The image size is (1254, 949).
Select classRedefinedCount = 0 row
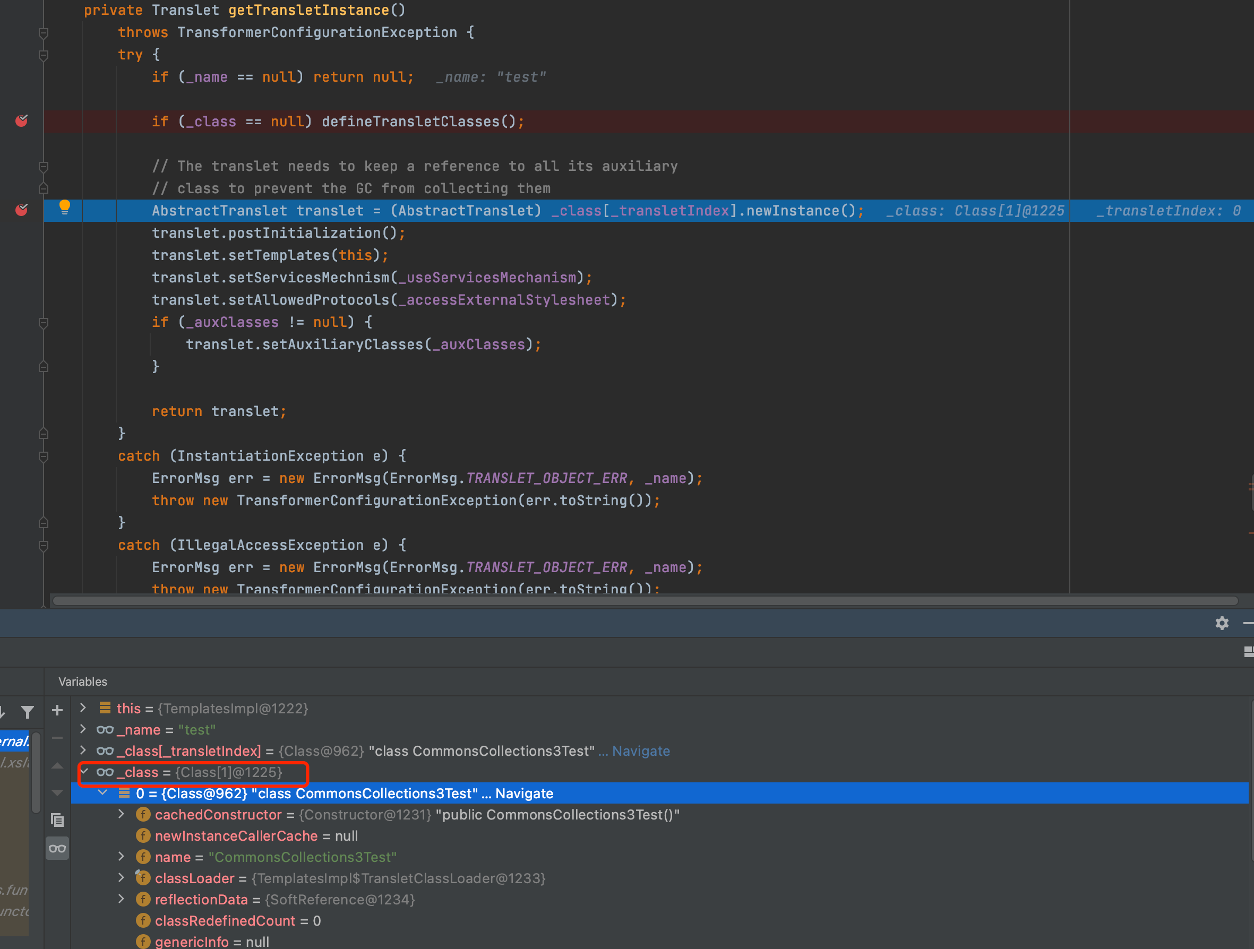(x=660, y=921)
